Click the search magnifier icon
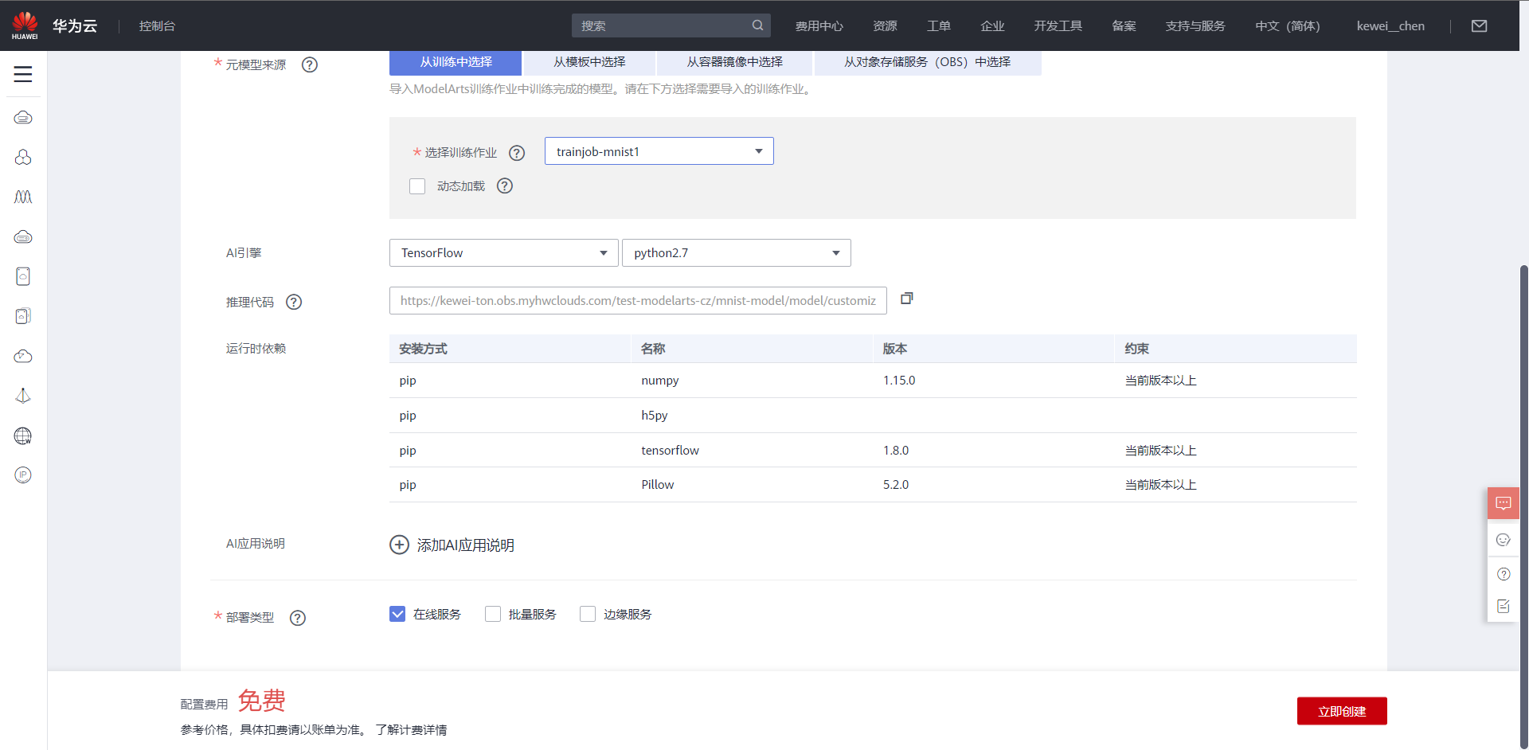1529x750 pixels. point(757,25)
